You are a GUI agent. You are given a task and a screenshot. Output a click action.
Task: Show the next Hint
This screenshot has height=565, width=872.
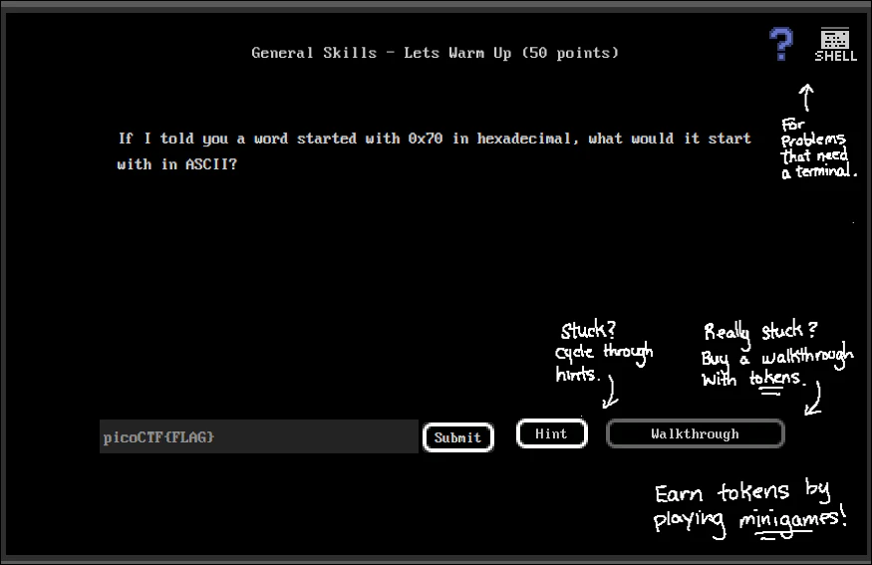(x=552, y=433)
